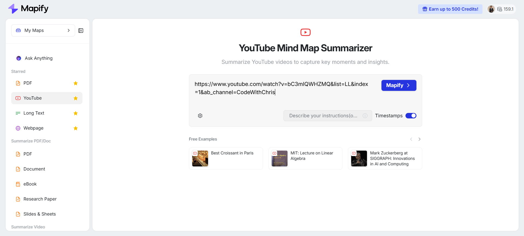This screenshot has height=236, width=524.
Task: Click the Describe your instructions field
Action: [x=328, y=116]
